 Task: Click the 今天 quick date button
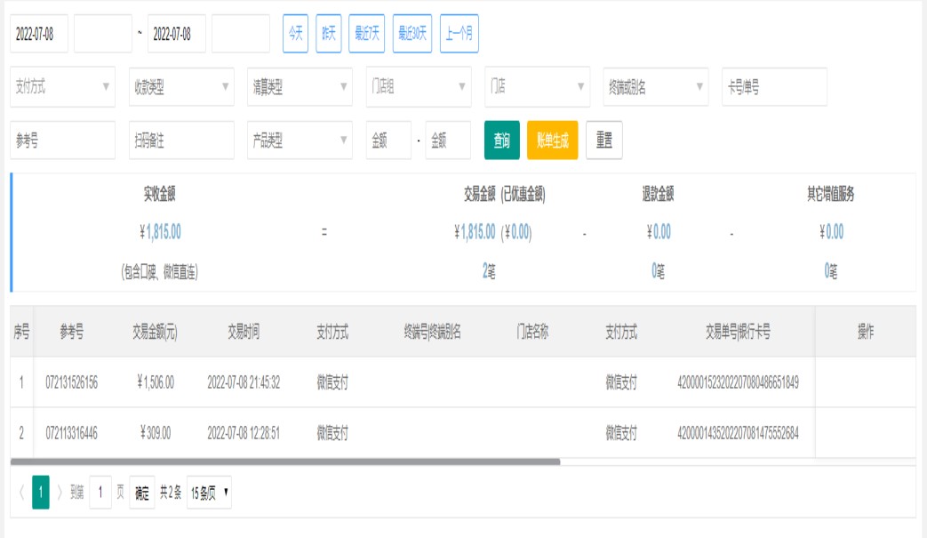[x=295, y=34]
